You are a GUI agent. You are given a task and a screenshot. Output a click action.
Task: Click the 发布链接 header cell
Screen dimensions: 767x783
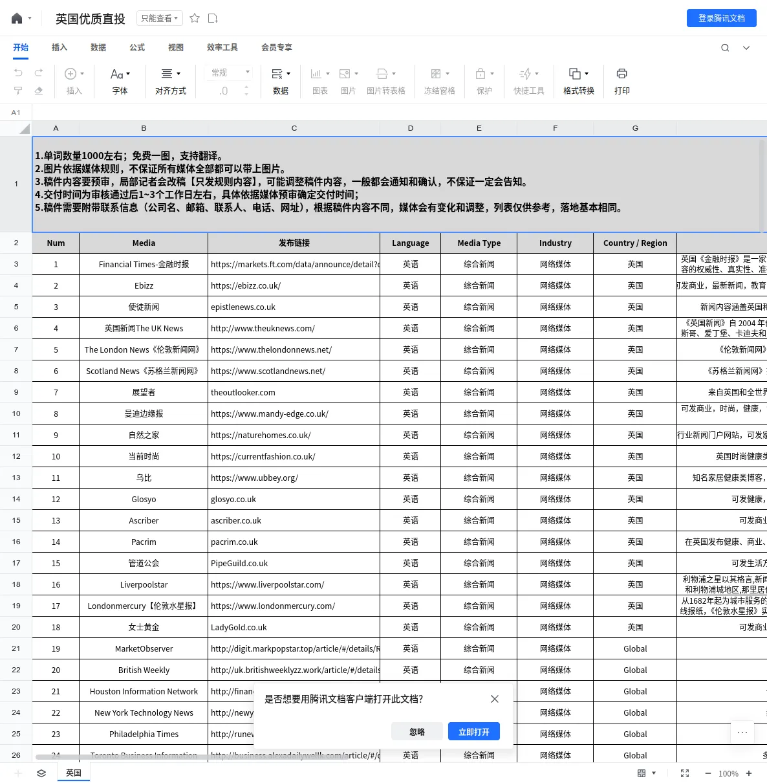coord(294,243)
